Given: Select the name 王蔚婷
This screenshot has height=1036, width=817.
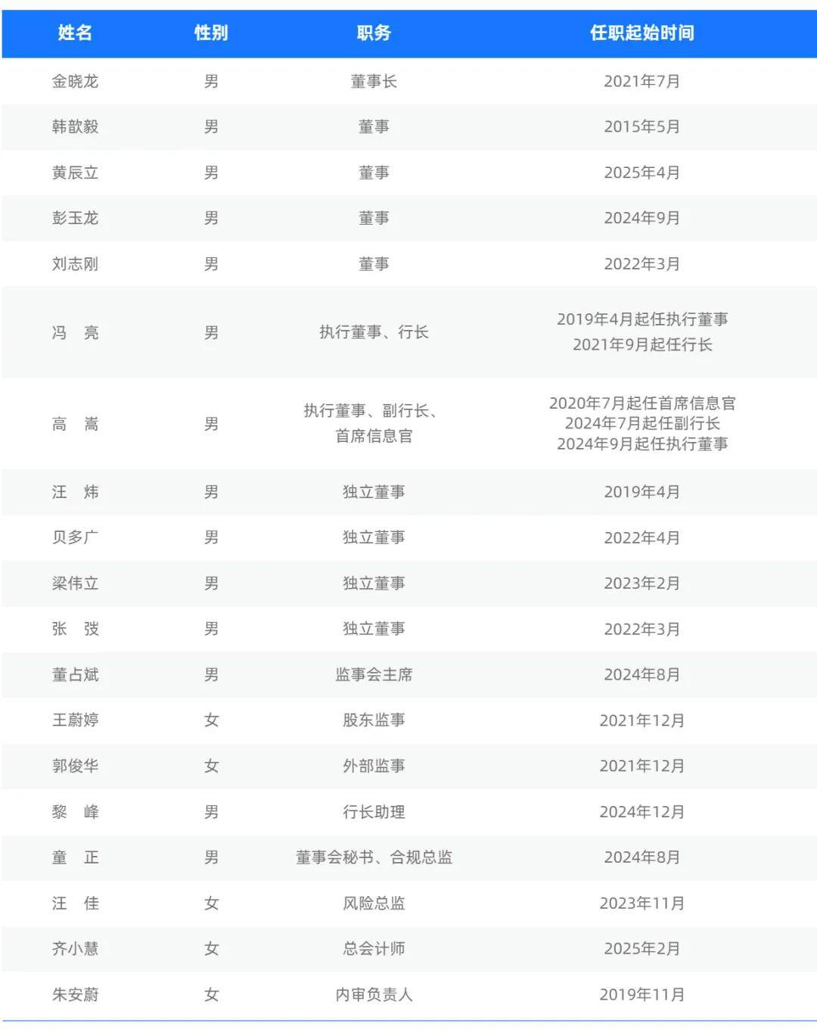Looking at the screenshot, I should point(75,720).
